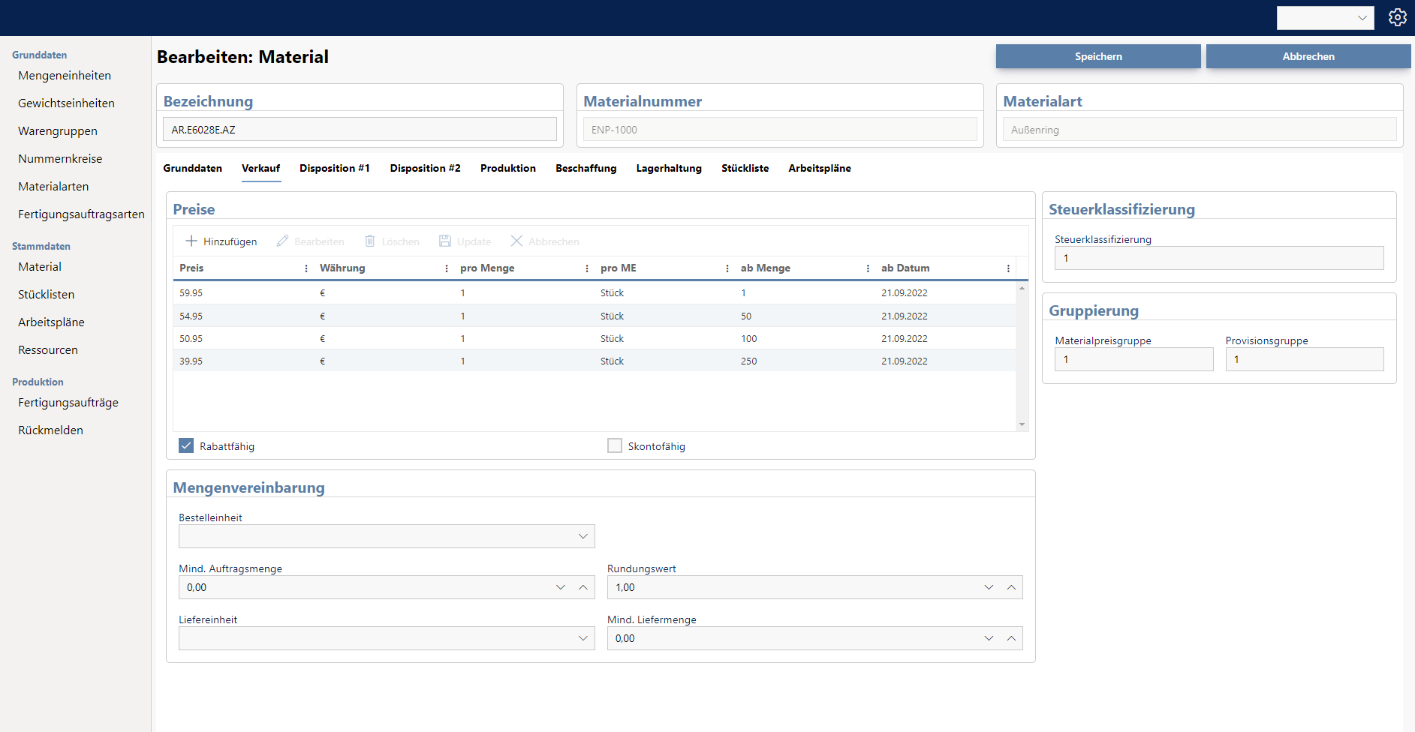Open settings via the gear icon
Viewport: 1415px width, 732px height.
point(1397,17)
